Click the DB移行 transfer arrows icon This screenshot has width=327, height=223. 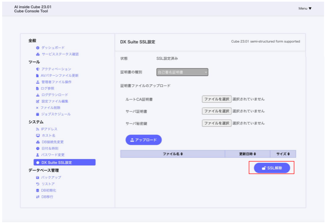tap(38, 197)
